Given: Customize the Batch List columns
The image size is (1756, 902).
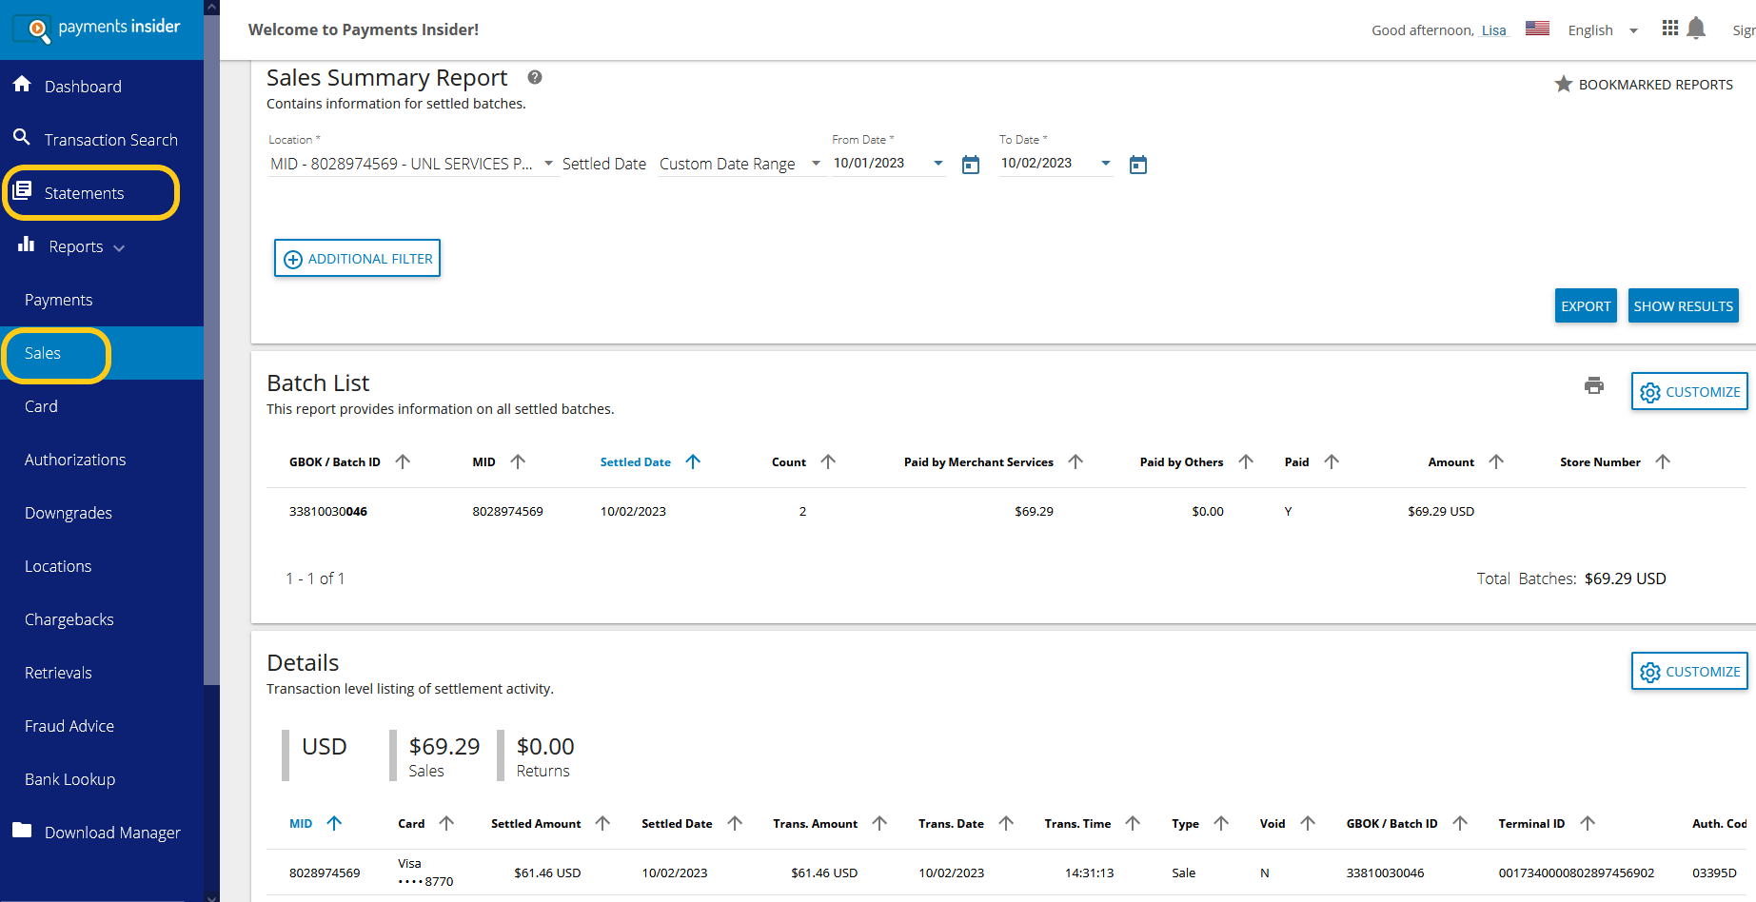Looking at the screenshot, I should coord(1689,391).
